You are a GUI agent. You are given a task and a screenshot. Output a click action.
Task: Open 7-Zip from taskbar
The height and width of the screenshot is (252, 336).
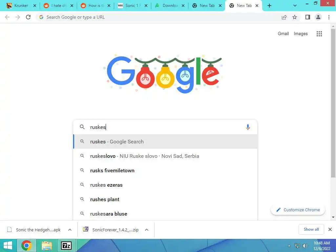coord(66,245)
